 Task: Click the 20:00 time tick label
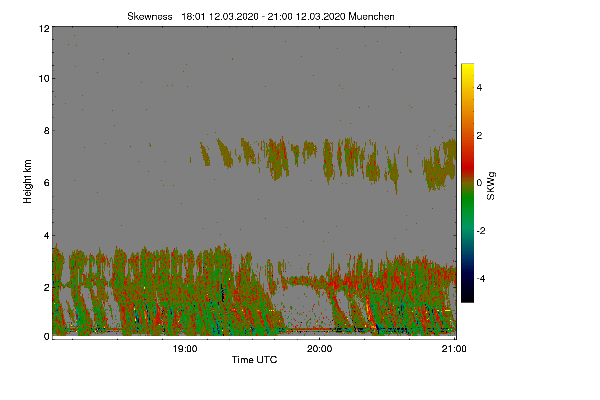pyautogui.click(x=320, y=349)
